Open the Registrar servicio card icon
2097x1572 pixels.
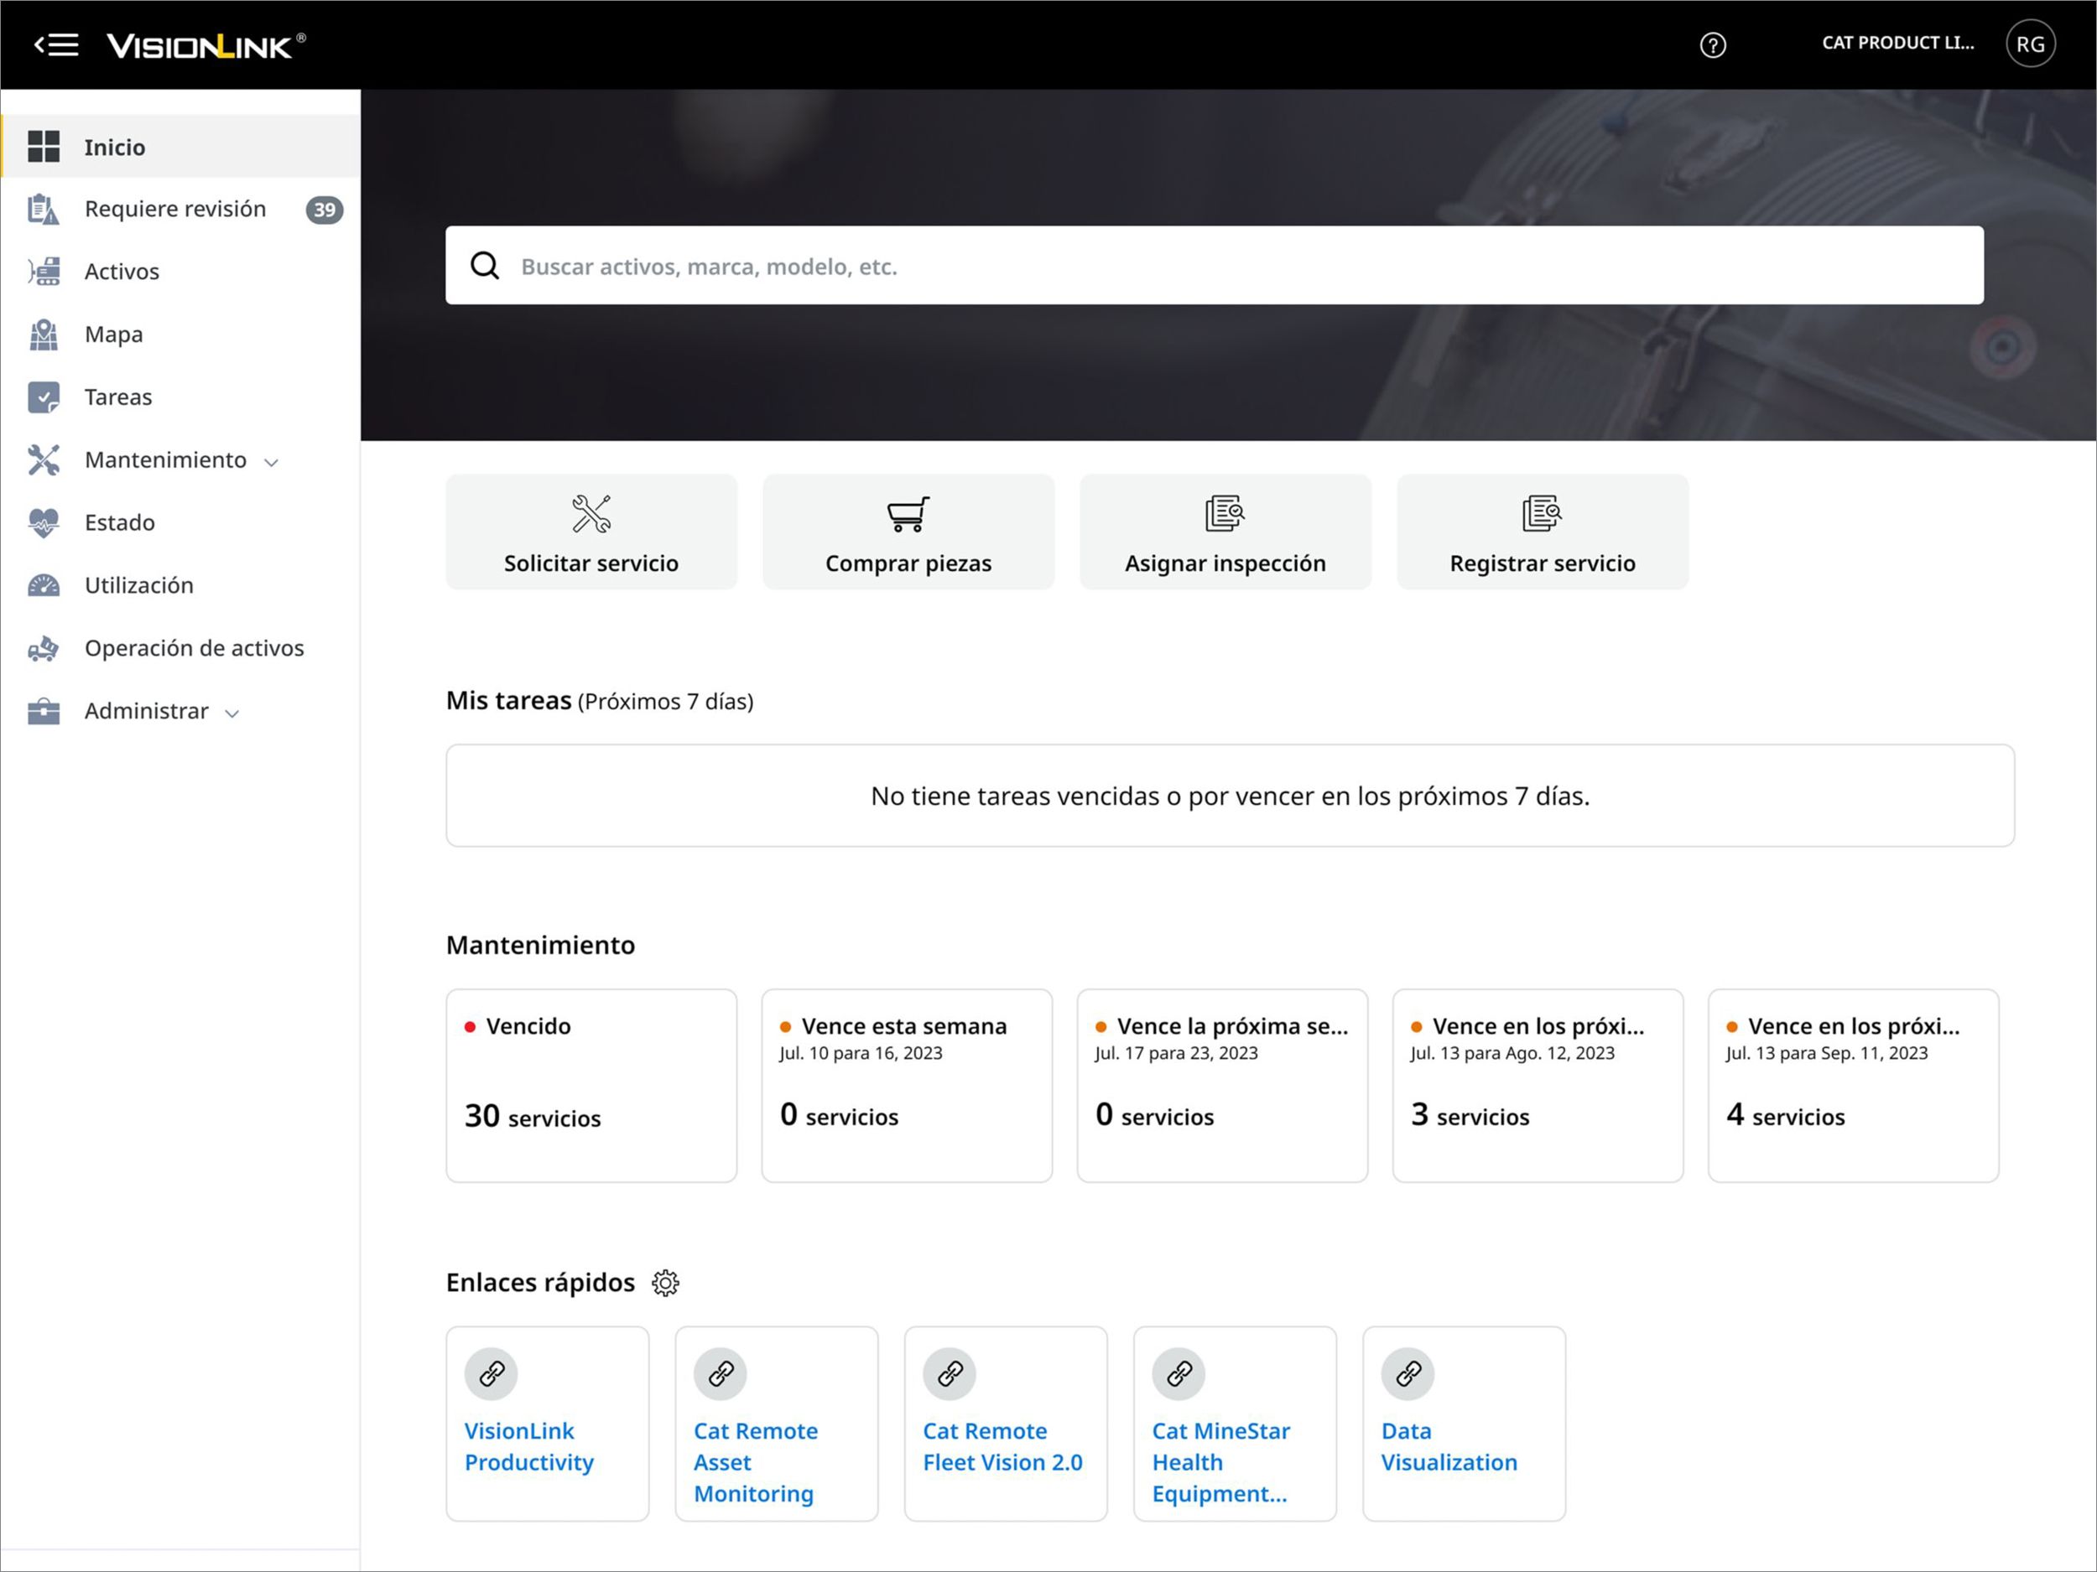click(1542, 514)
